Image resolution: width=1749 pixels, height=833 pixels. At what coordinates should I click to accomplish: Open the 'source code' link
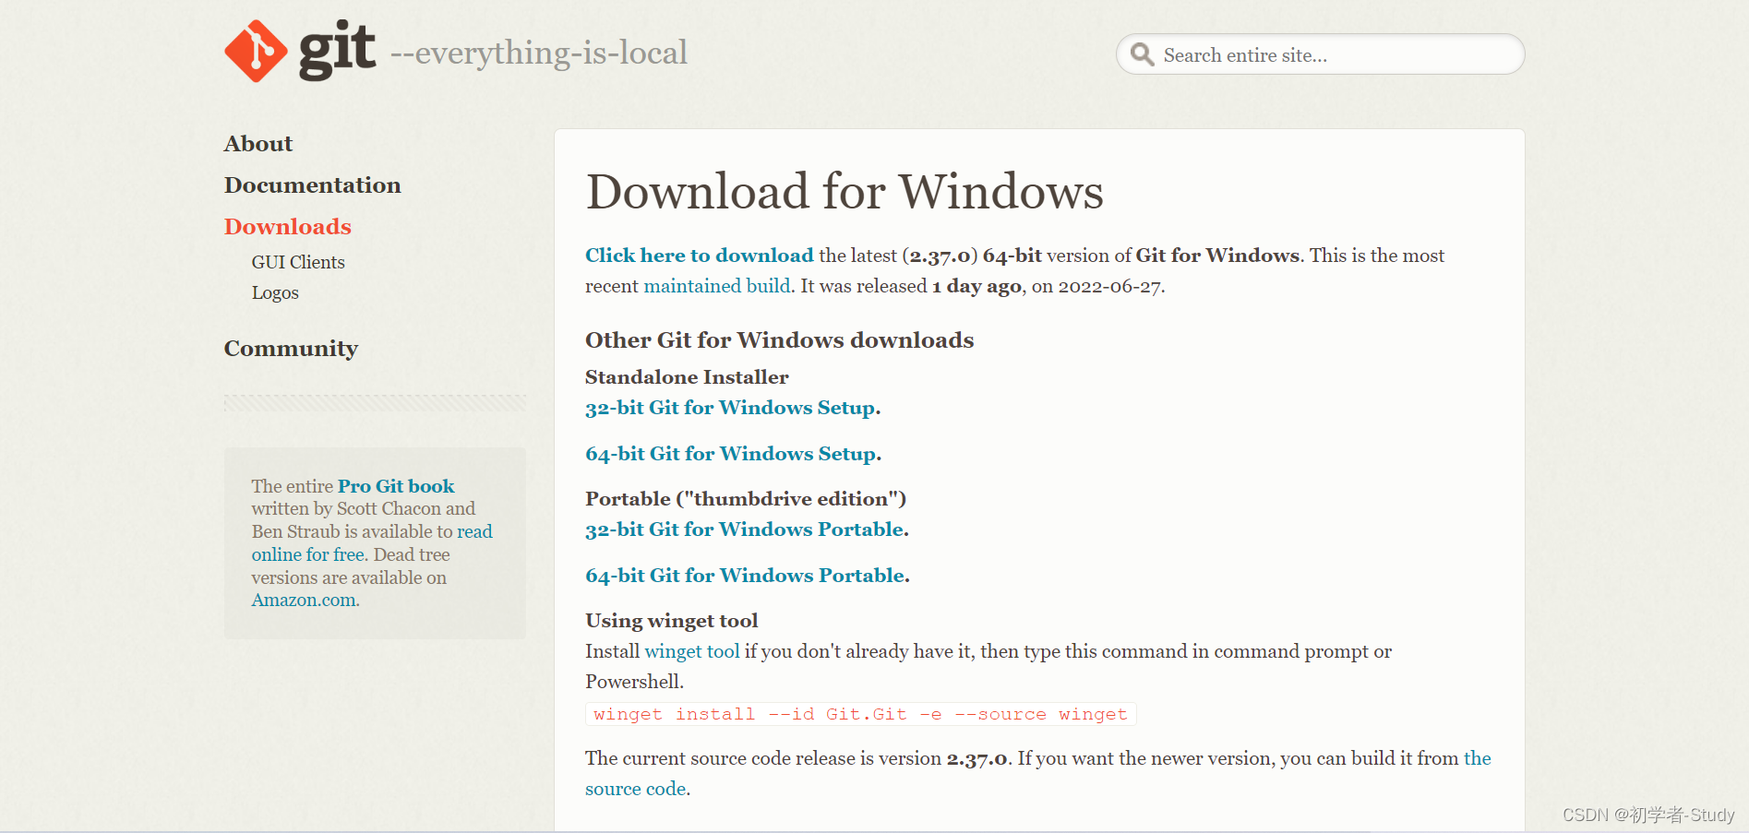pyautogui.click(x=636, y=789)
